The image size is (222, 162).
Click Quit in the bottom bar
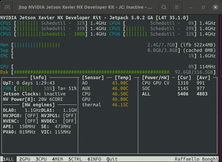tap(112, 159)
